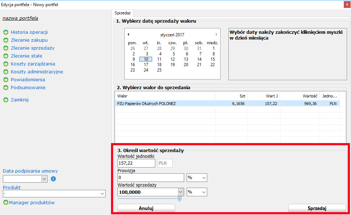Click the Wartość jednostki input field
This screenshot has height=215, width=351.
point(136,163)
